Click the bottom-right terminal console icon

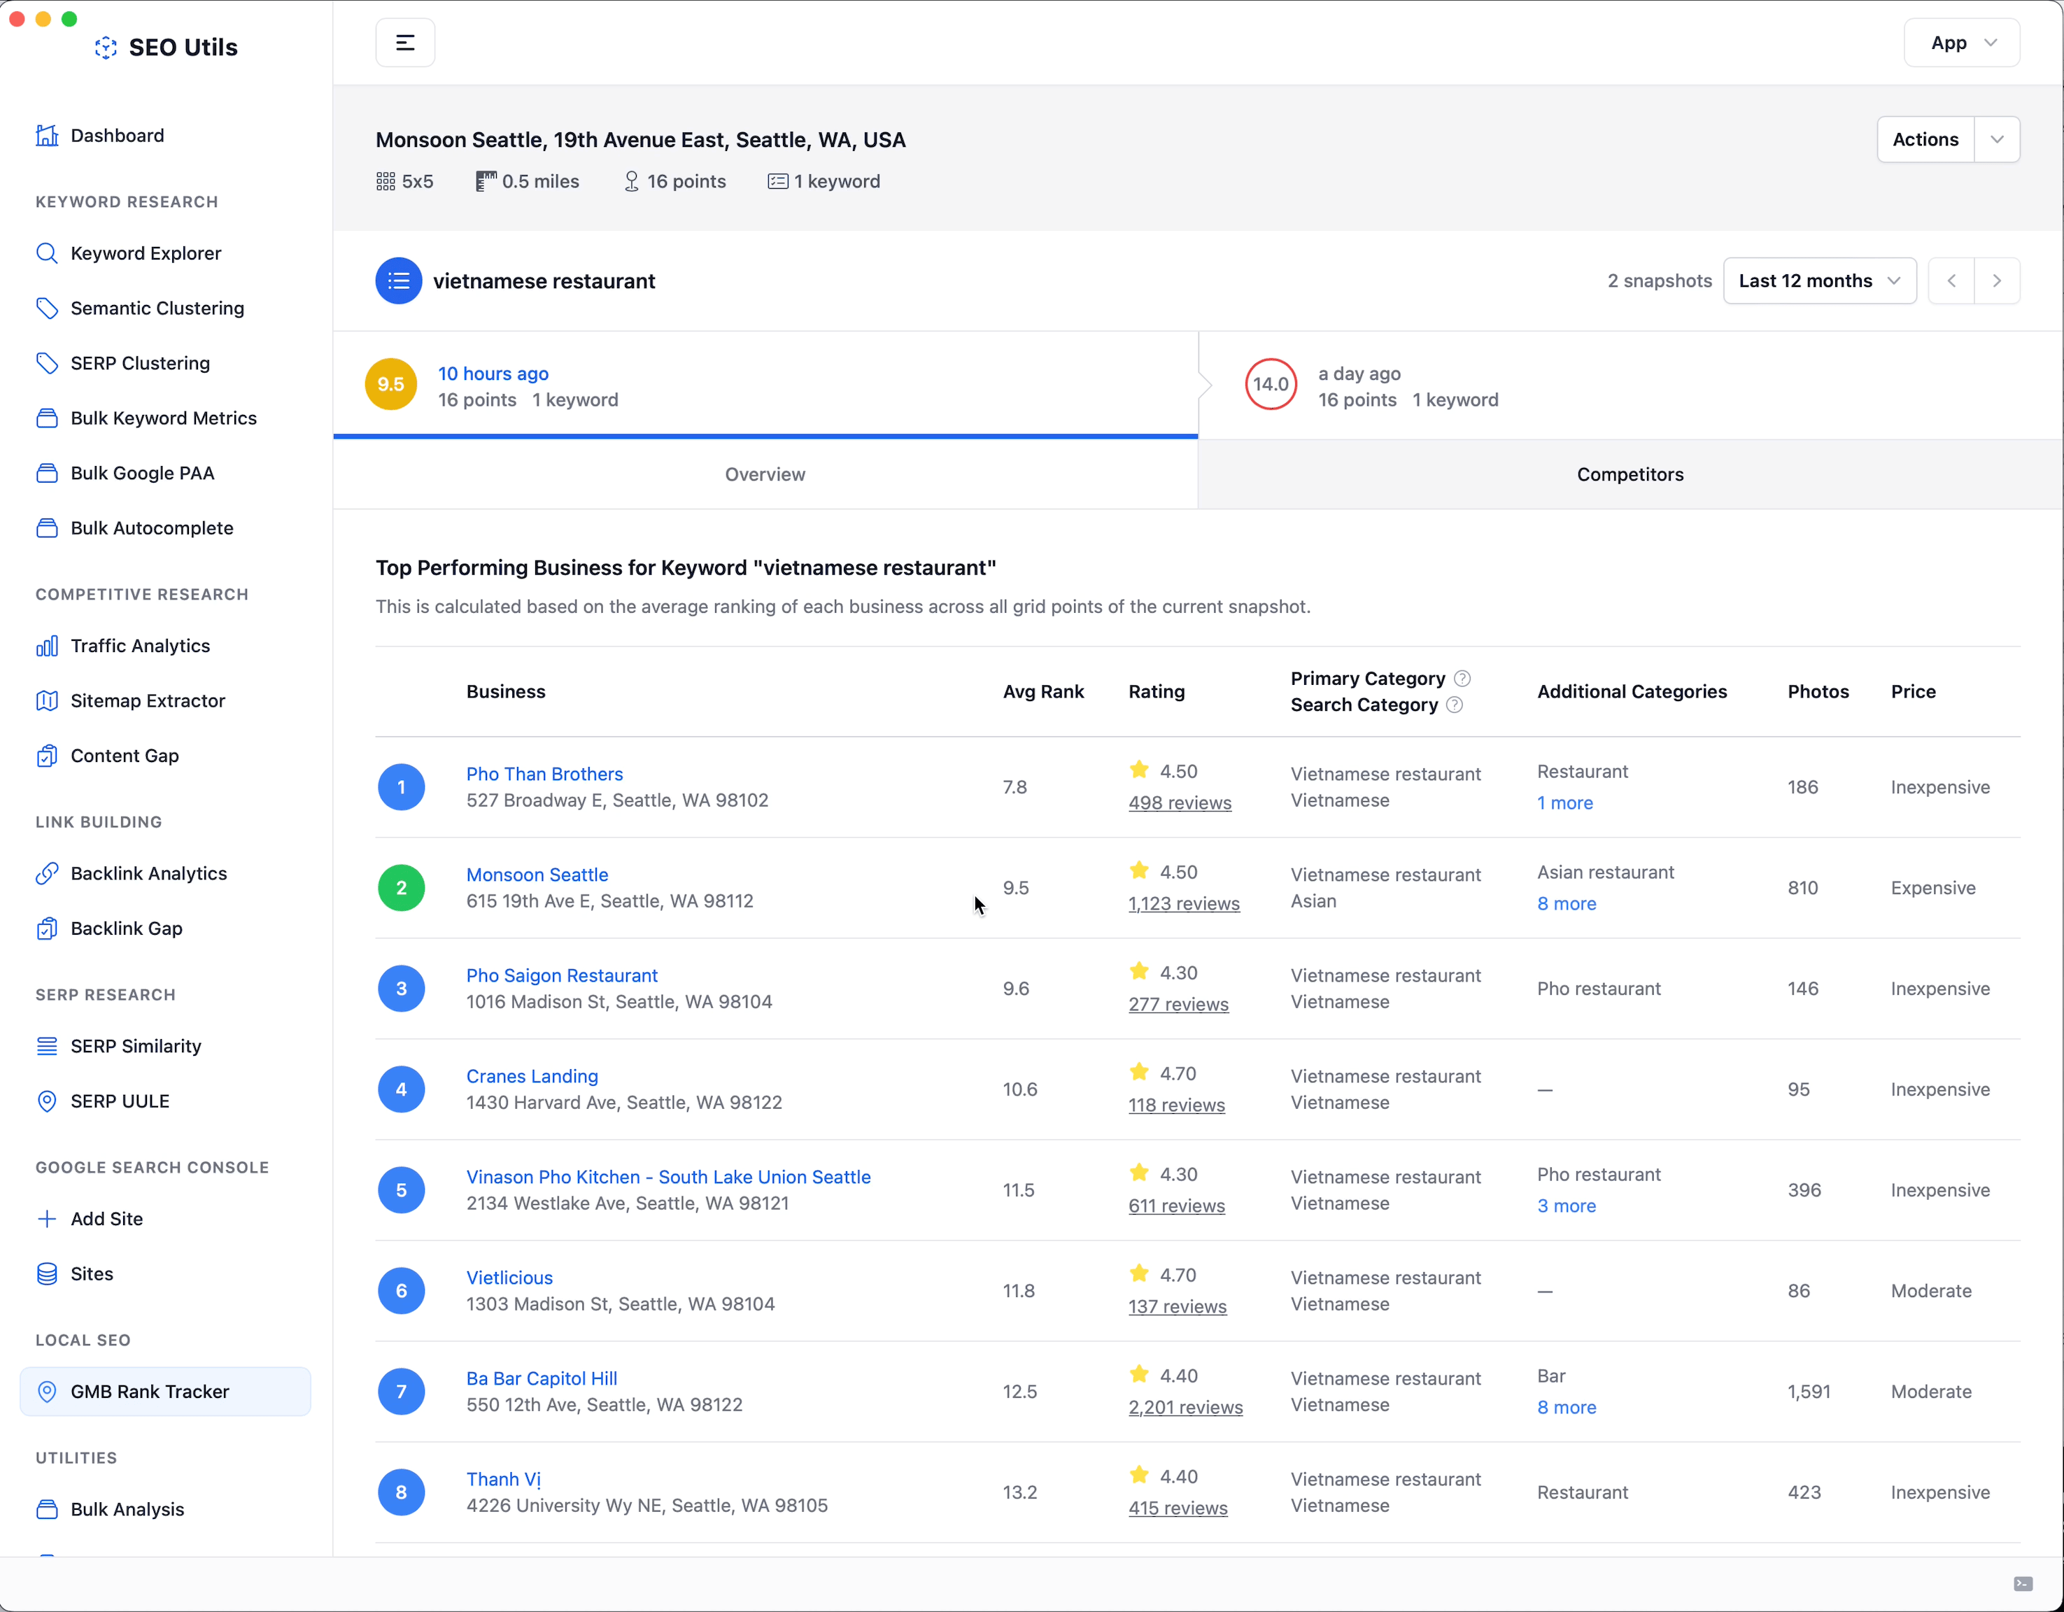2023,1583
